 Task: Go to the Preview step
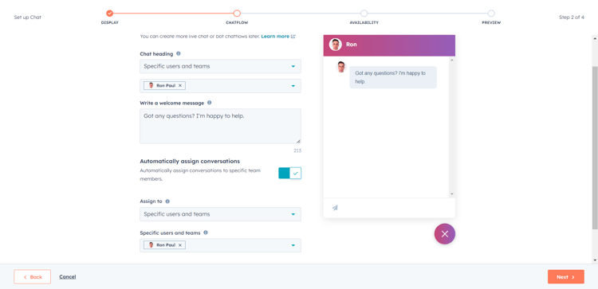tap(491, 14)
